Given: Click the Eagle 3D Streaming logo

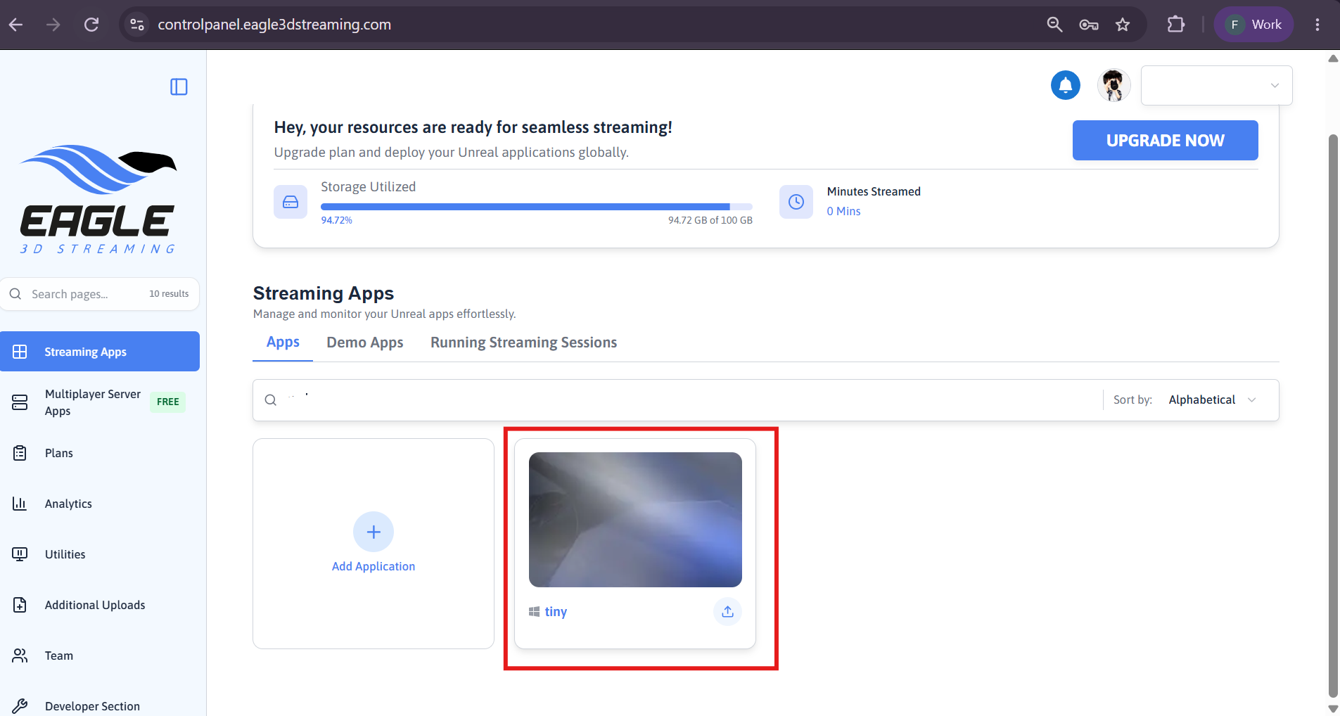Looking at the screenshot, I should [x=98, y=199].
